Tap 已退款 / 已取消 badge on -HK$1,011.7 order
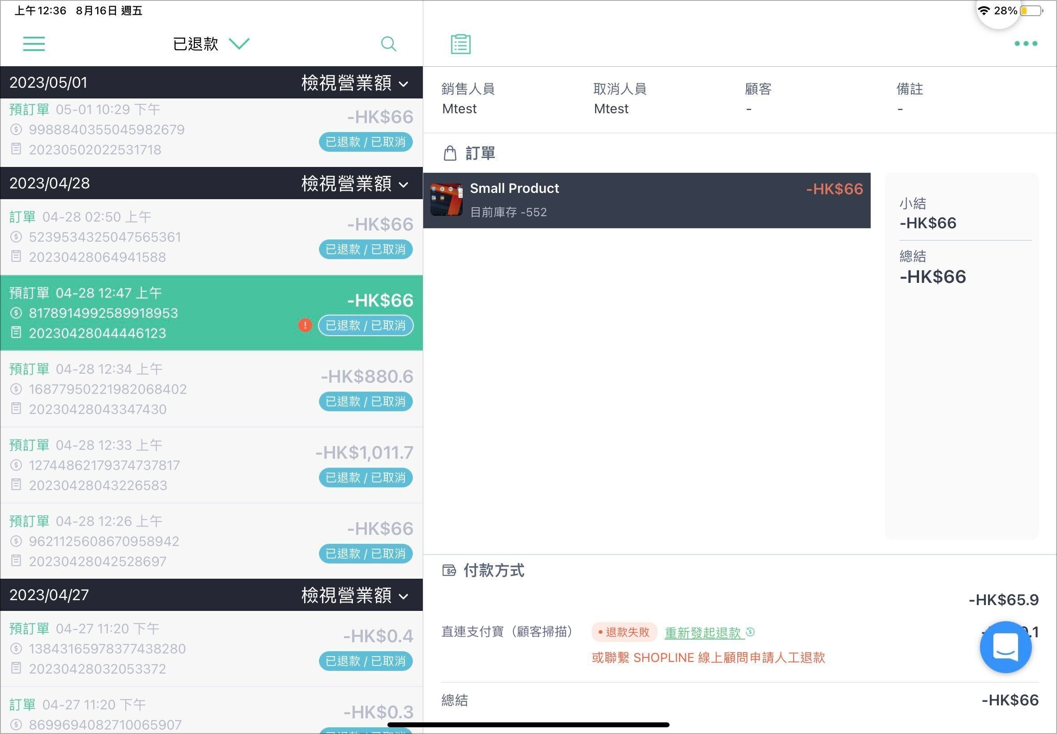 pyautogui.click(x=365, y=478)
